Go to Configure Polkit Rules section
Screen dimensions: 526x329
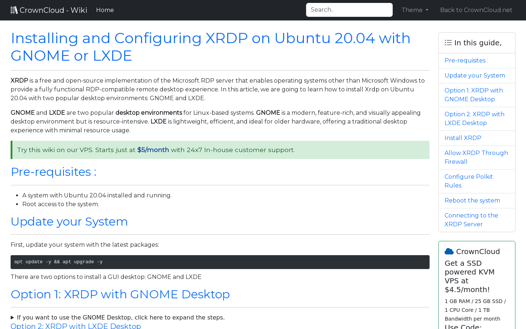[x=468, y=181]
